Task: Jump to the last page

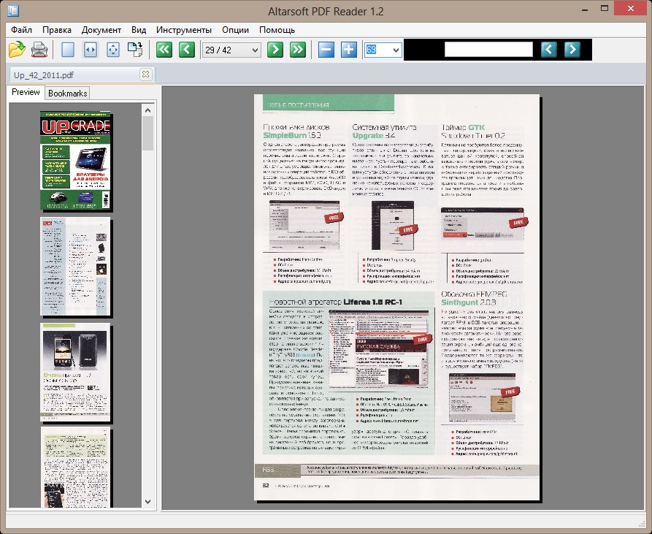Action: (x=297, y=50)
